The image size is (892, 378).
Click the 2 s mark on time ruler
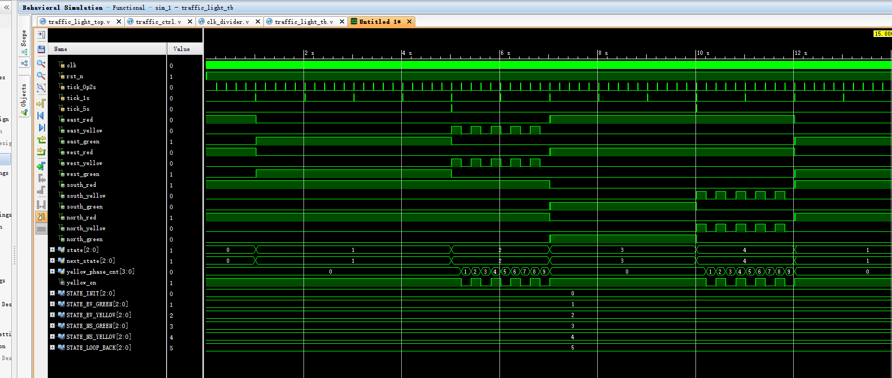pos(309,53)
